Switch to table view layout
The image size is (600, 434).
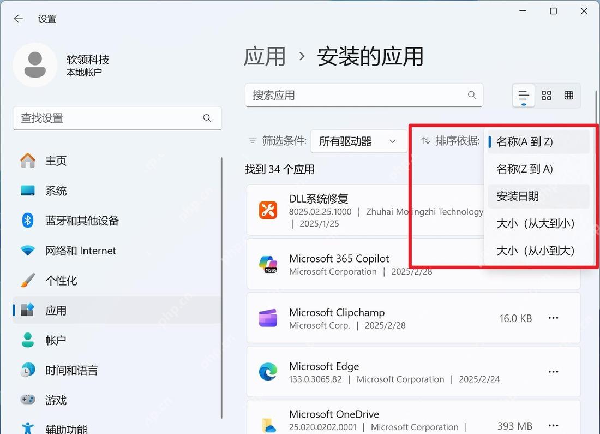click(x=568, y=96)
